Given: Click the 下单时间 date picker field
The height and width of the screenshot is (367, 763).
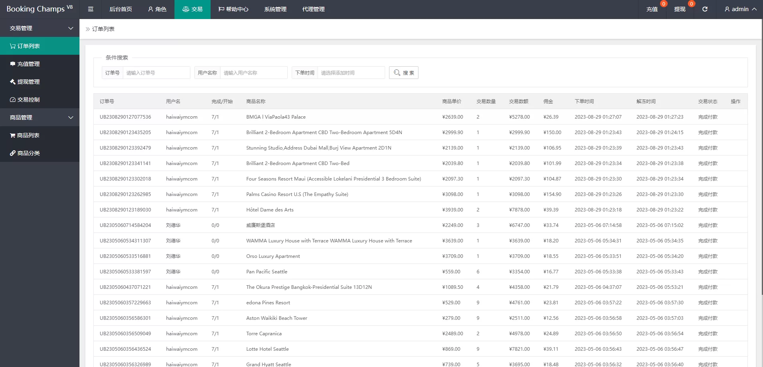Looking at the screenshot, I should tap(351, 73).
